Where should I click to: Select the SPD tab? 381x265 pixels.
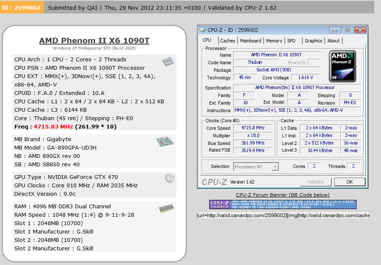pyautogui.click(x=291, y=41)
